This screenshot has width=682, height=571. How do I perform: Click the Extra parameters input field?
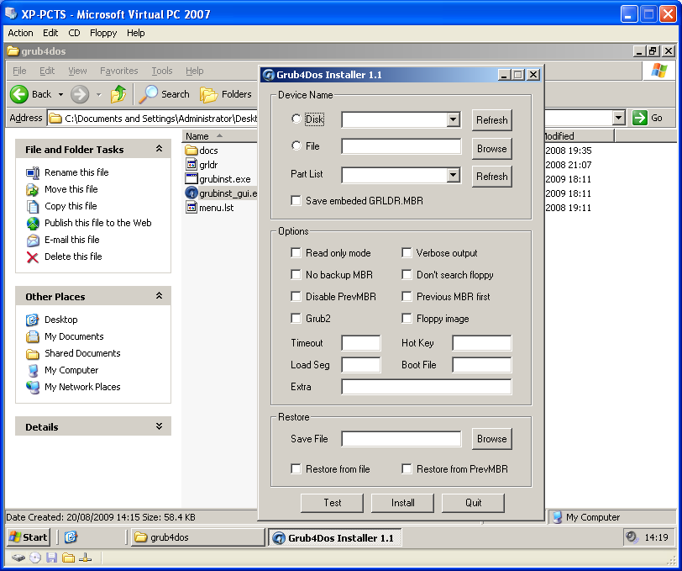click(x=427, y=386)
